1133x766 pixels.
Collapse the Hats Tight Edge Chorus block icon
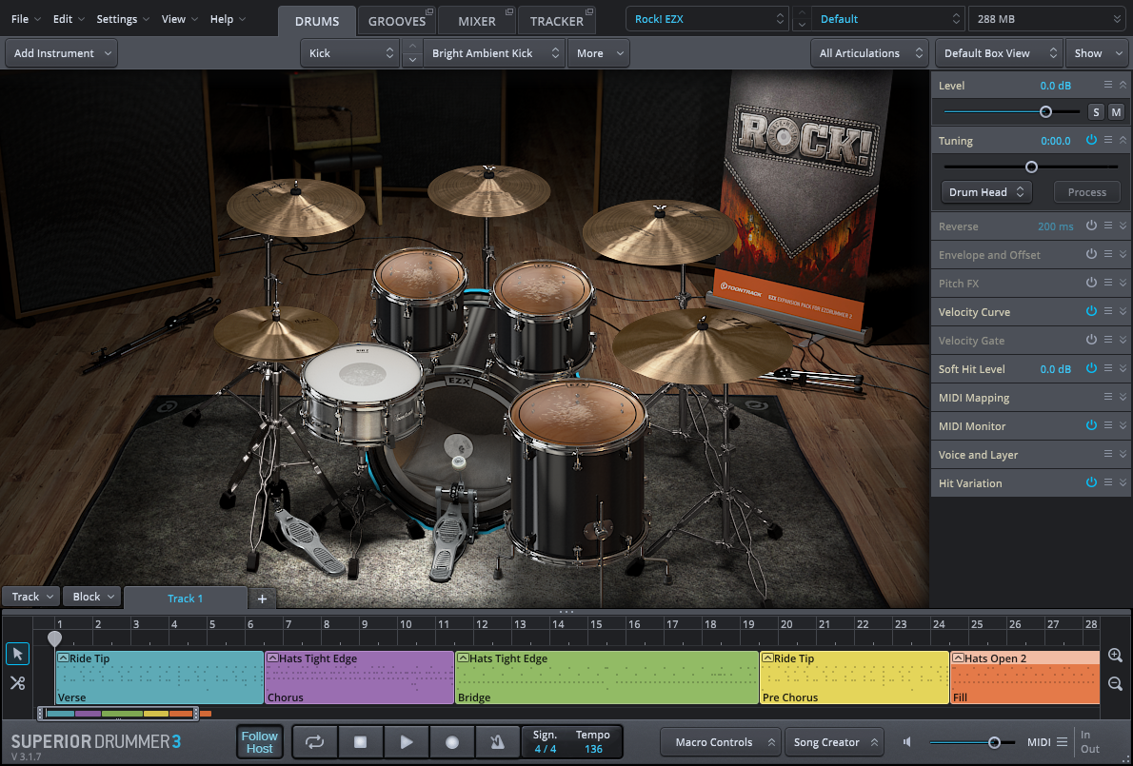point(272,658)
